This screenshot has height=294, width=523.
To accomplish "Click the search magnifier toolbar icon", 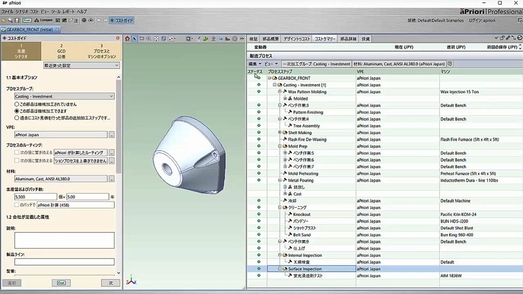I will [x=10, y=20].
